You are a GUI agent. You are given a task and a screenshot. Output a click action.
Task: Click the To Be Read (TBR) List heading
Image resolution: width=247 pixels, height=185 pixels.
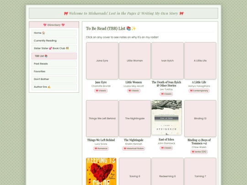pos(111,29)
